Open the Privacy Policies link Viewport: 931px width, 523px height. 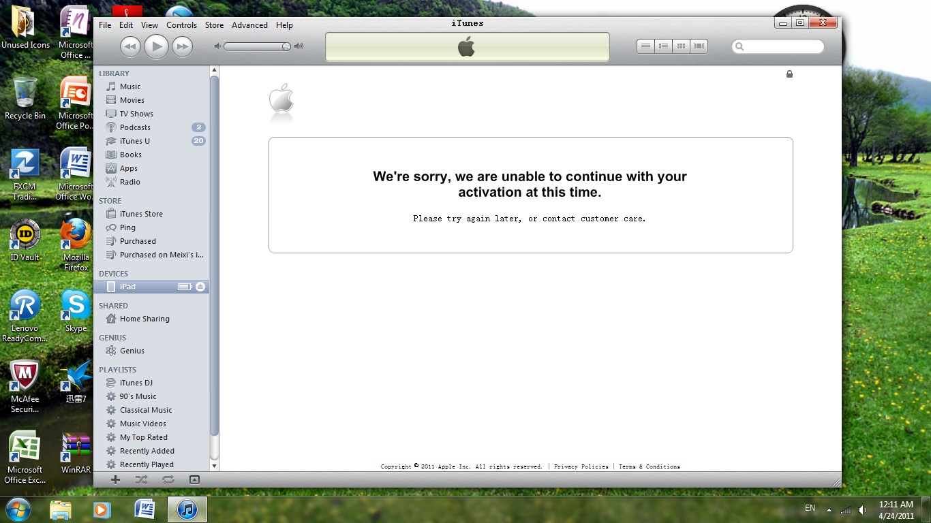tap(581, 466)
